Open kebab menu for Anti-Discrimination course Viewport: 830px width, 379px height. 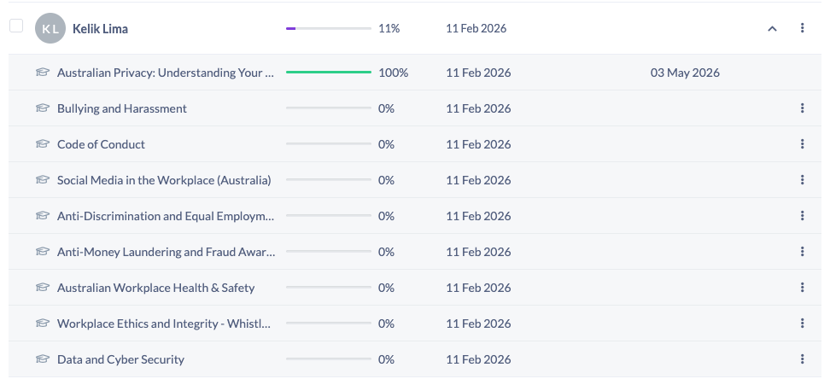pos(802,216)
